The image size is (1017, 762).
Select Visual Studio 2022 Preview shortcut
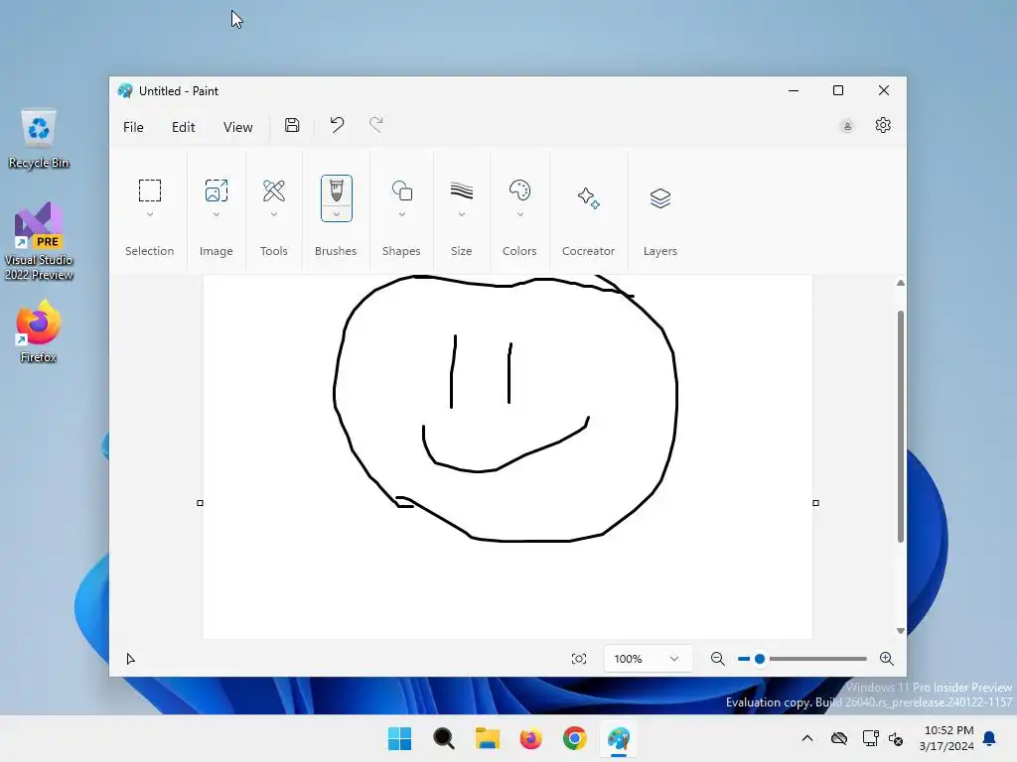(x=39, y=241)
